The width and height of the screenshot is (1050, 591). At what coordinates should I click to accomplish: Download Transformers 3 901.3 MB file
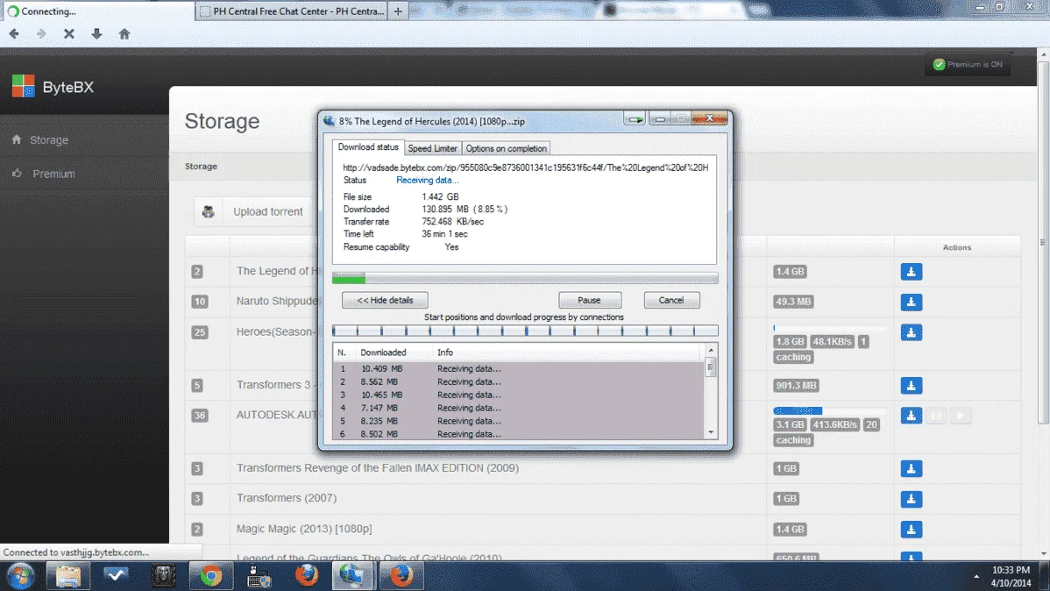coord(912,385)
